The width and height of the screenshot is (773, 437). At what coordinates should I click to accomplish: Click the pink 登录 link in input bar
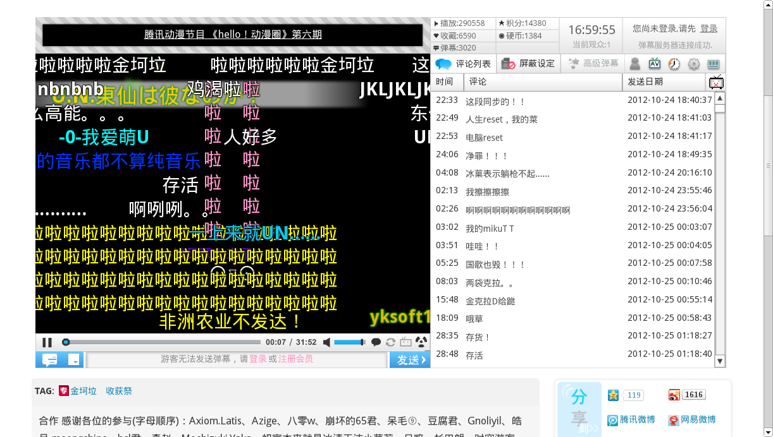[257, 359]
